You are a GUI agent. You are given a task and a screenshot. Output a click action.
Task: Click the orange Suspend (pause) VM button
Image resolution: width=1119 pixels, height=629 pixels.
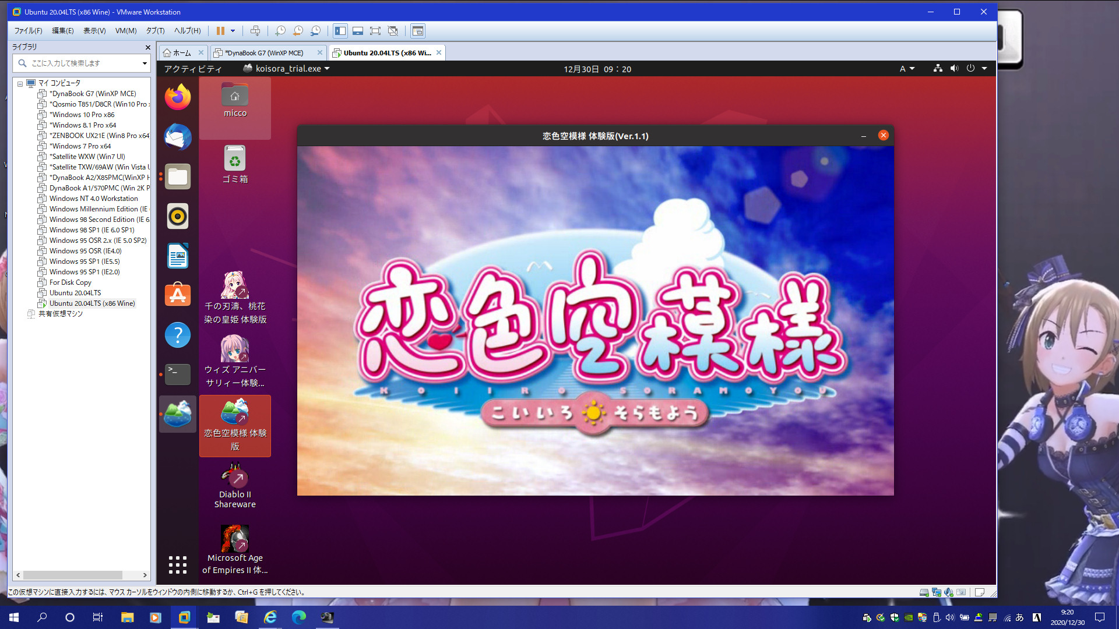pos(220,31)
